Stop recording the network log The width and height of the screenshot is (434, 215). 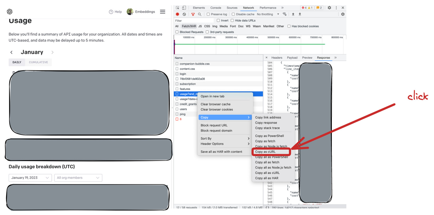tap(177, 14)
